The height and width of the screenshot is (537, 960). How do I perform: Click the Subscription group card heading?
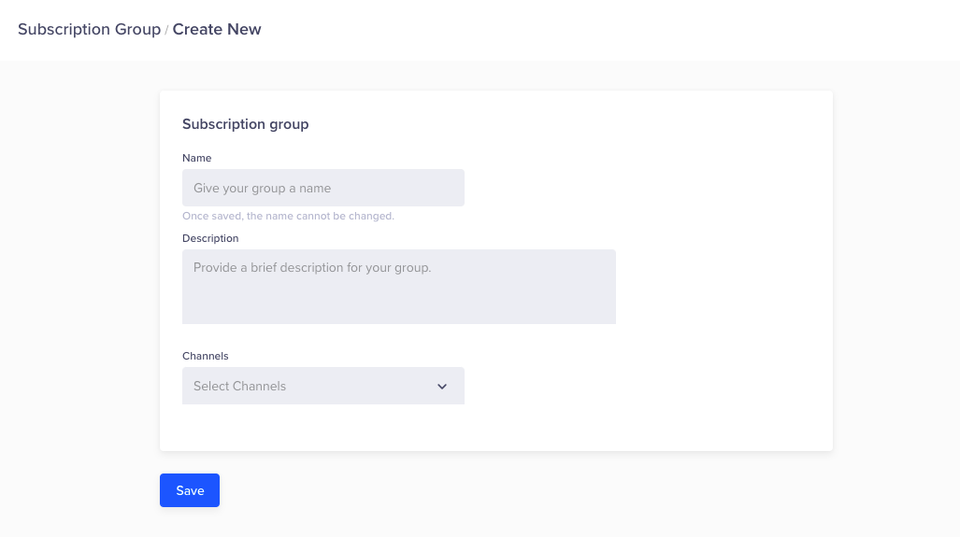(x=245, y=124)
